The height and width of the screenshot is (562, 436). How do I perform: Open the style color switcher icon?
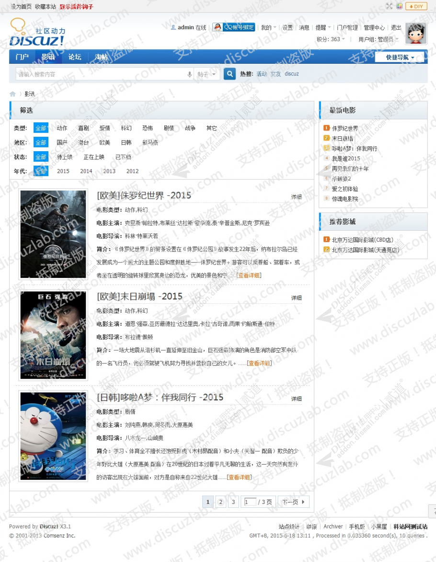coord(399,6)
